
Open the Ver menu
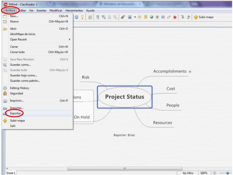point(31,10)
